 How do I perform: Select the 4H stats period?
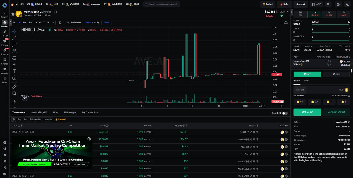tap(329, 14)
